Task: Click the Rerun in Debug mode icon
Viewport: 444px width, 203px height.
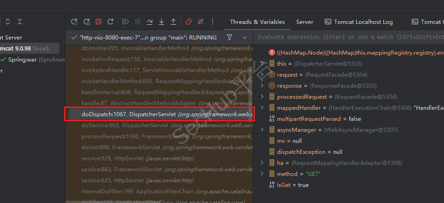Action: (86, 22)
